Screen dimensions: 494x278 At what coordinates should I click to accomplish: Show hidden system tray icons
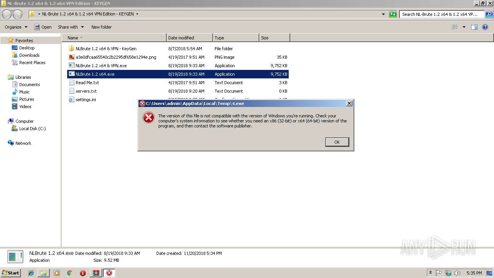pos(430,273)
